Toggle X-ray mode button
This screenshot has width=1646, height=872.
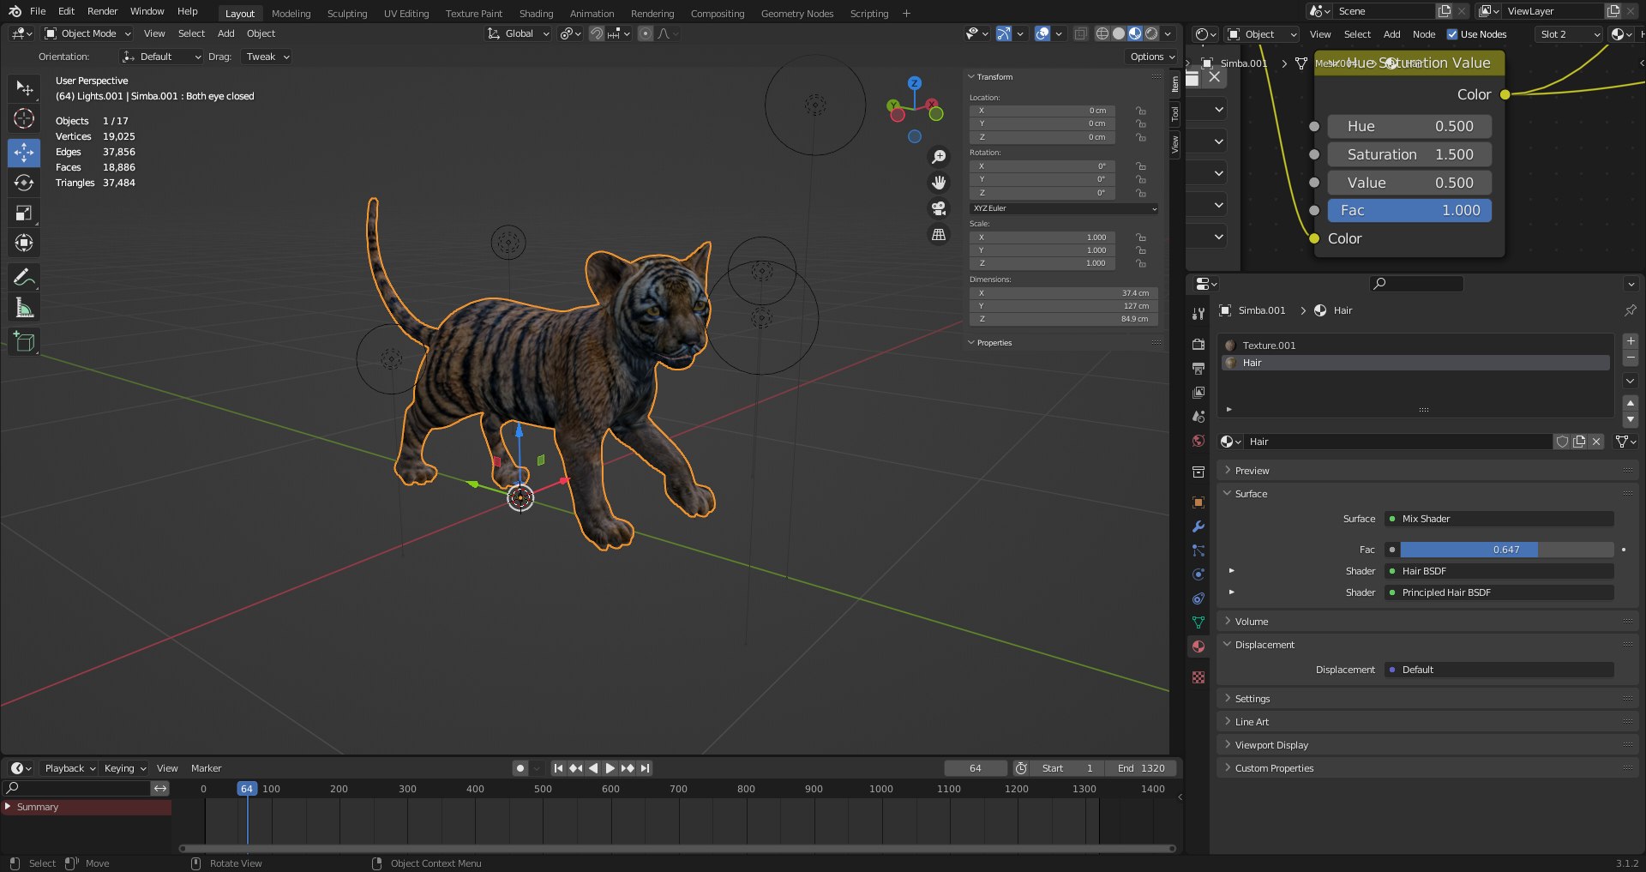[1081, 33]
